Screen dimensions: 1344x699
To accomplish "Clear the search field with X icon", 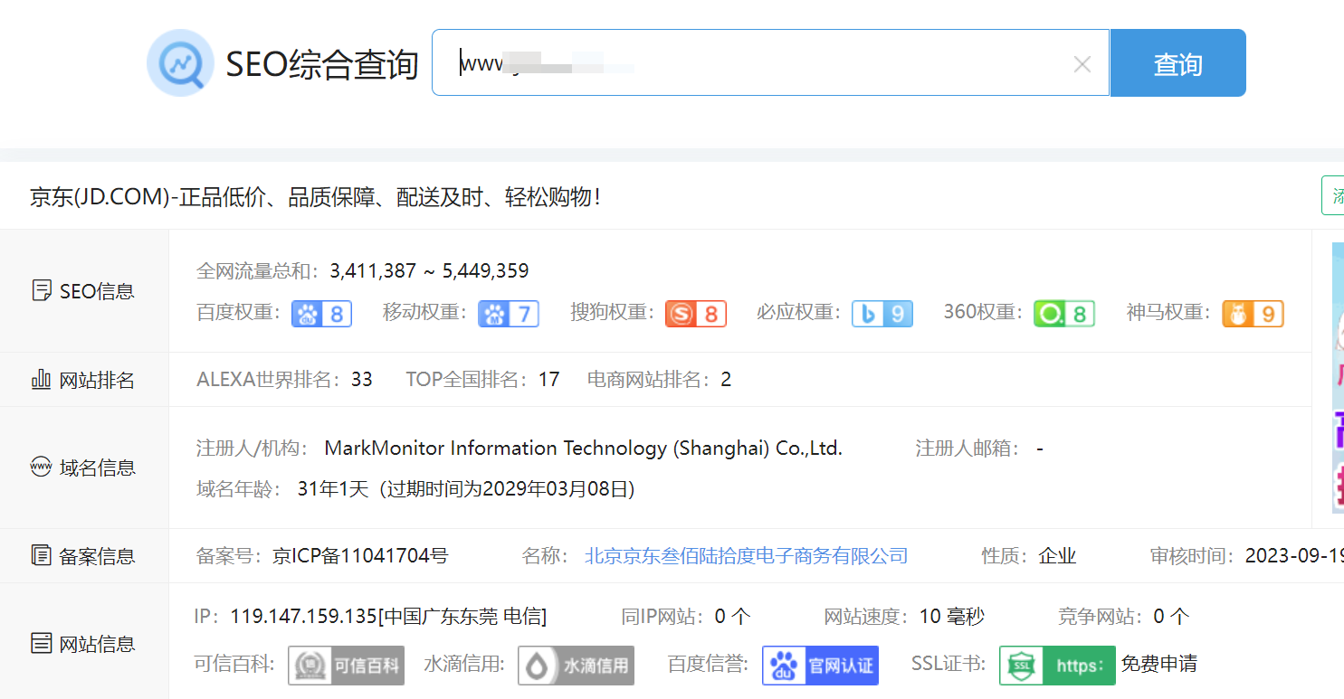I will 1082,64.
